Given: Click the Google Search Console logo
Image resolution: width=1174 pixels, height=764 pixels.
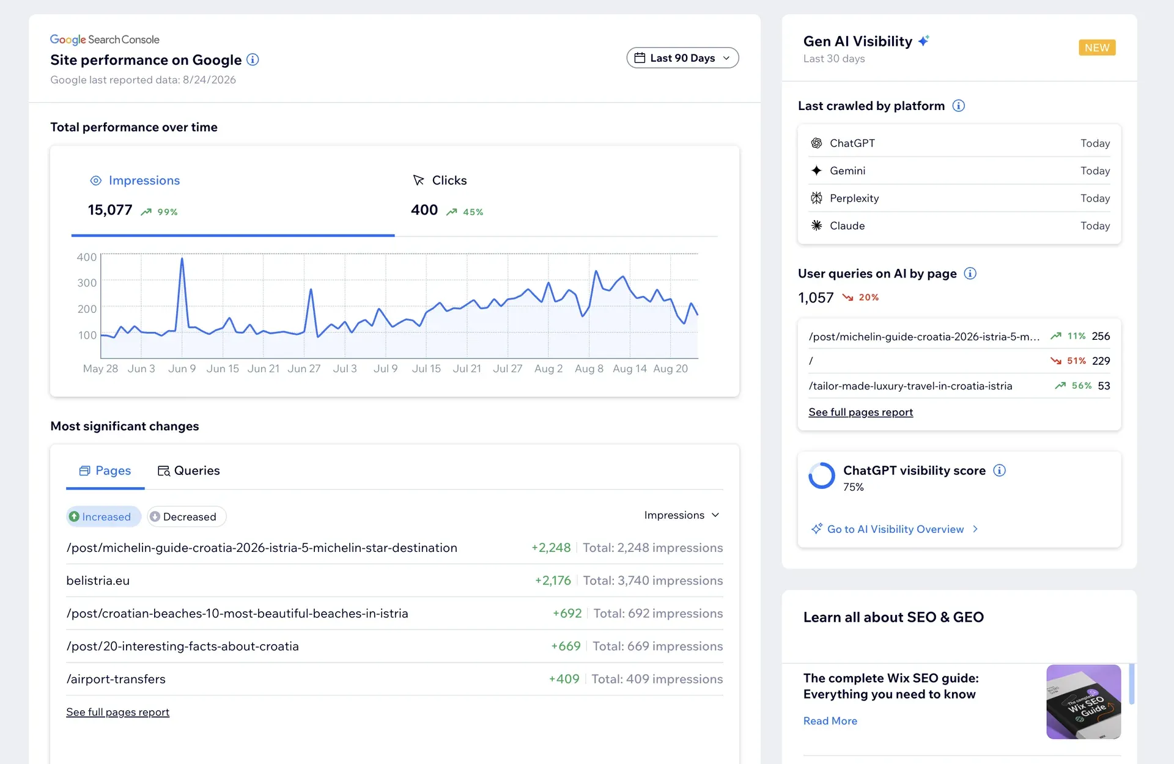Looking at the screenshot, I should click(105, 40).
